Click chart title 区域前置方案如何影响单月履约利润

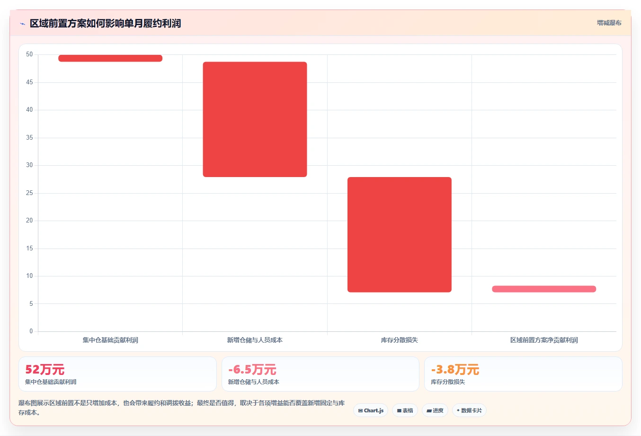[x=105, y=23]
